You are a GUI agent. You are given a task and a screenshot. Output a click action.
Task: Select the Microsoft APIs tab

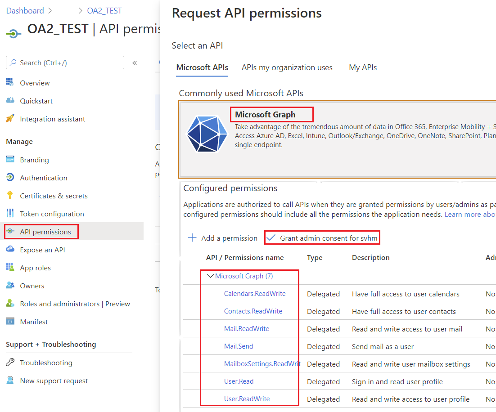tap(202, 67)
